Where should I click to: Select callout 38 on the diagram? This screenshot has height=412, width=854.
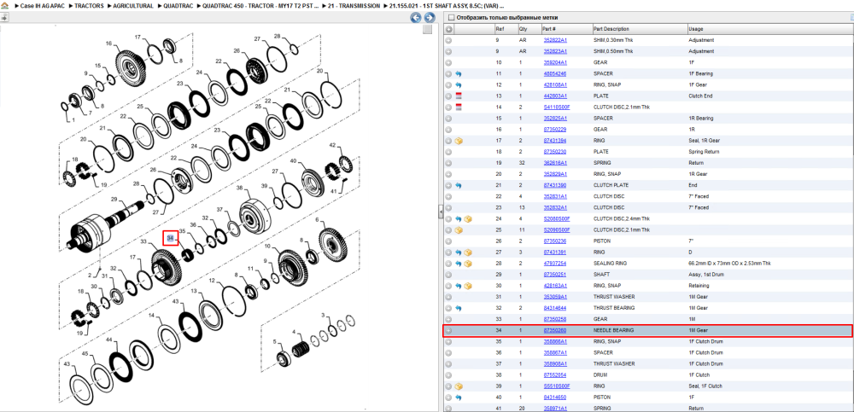click(x=239, y=187)
